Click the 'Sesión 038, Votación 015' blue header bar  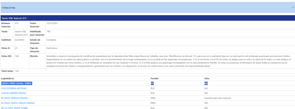point(147,18)
